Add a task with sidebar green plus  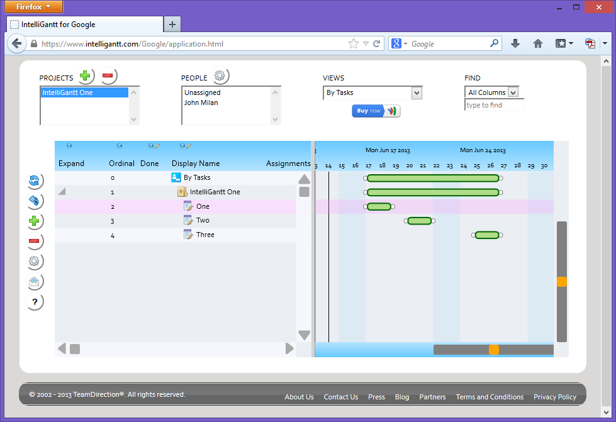coord(34,221)
